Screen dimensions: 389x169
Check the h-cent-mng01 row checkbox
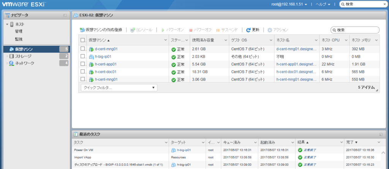coord(82,79)
